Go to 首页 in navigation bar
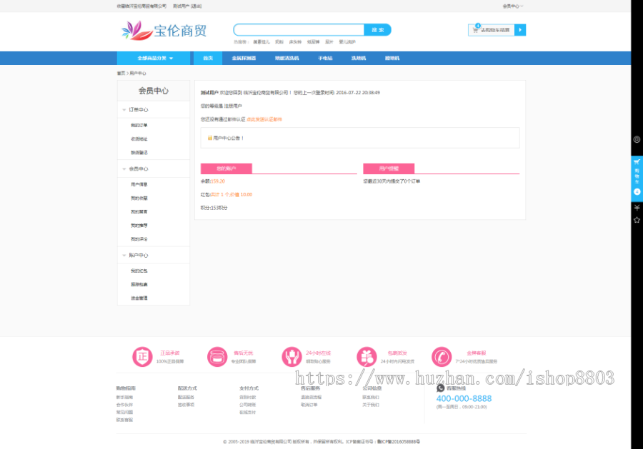 point(208,58)
